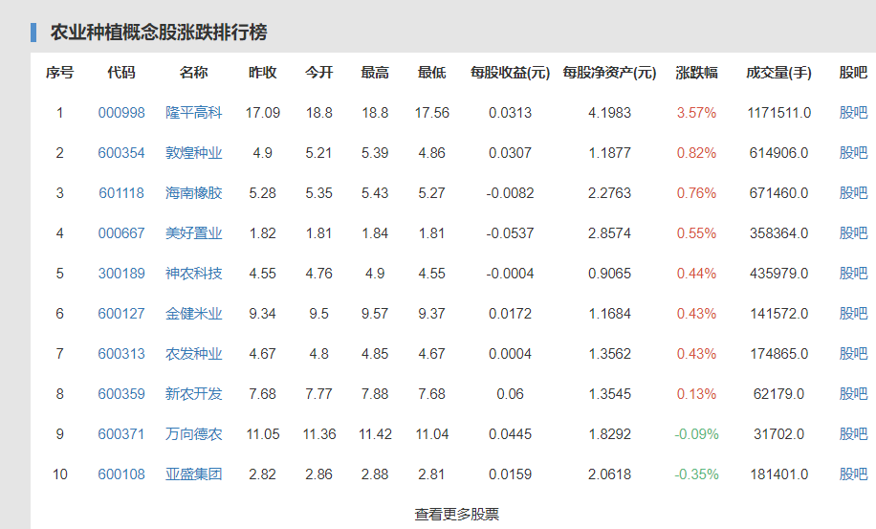The image size is (876, 529).
Task: Click the 今开 column header
Action: pyautogui.click(x=319, y=73)
